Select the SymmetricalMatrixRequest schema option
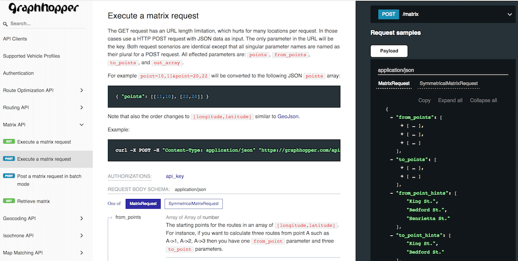Image resolution: width=518 pixels, height=261 pixels. point(193,204)
